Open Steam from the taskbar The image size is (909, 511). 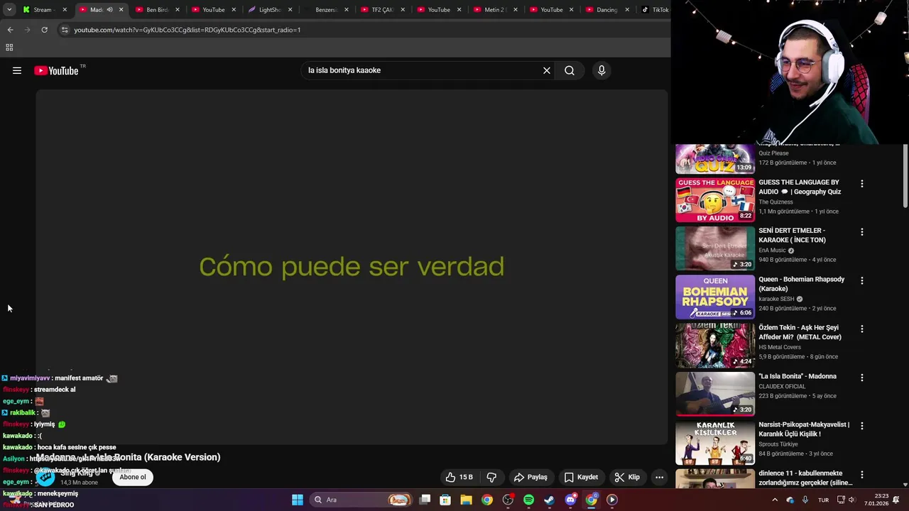pos(549,500)
